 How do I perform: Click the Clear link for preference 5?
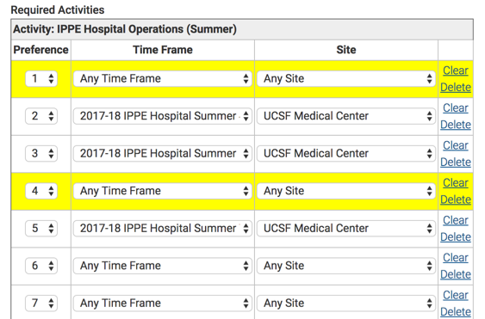point(456,220)
